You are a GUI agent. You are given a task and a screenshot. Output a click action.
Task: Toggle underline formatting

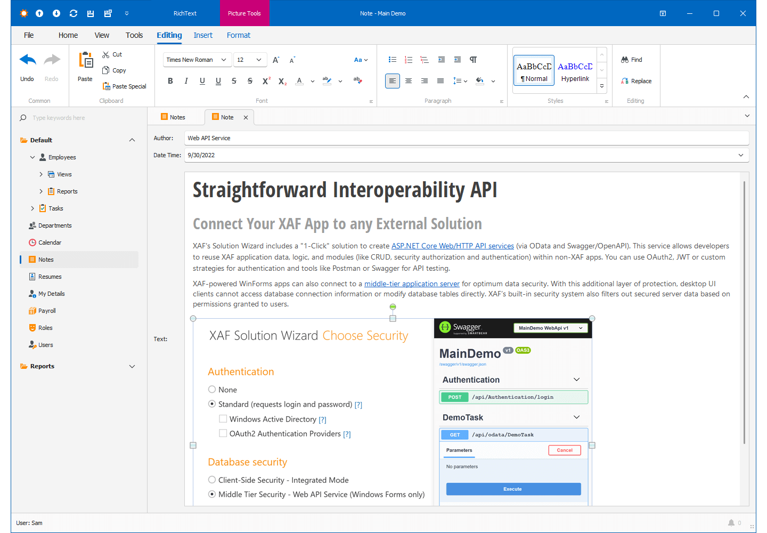203,80
